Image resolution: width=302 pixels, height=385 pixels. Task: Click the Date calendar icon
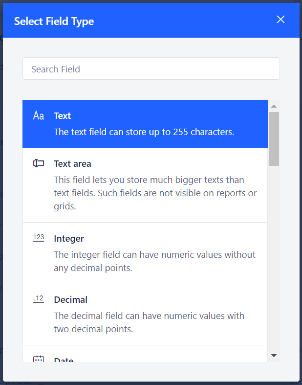pos(39,359)
